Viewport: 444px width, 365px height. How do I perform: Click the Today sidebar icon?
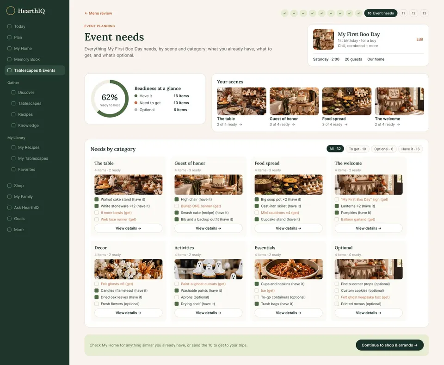pyautogui.click(x=9, y=26)
